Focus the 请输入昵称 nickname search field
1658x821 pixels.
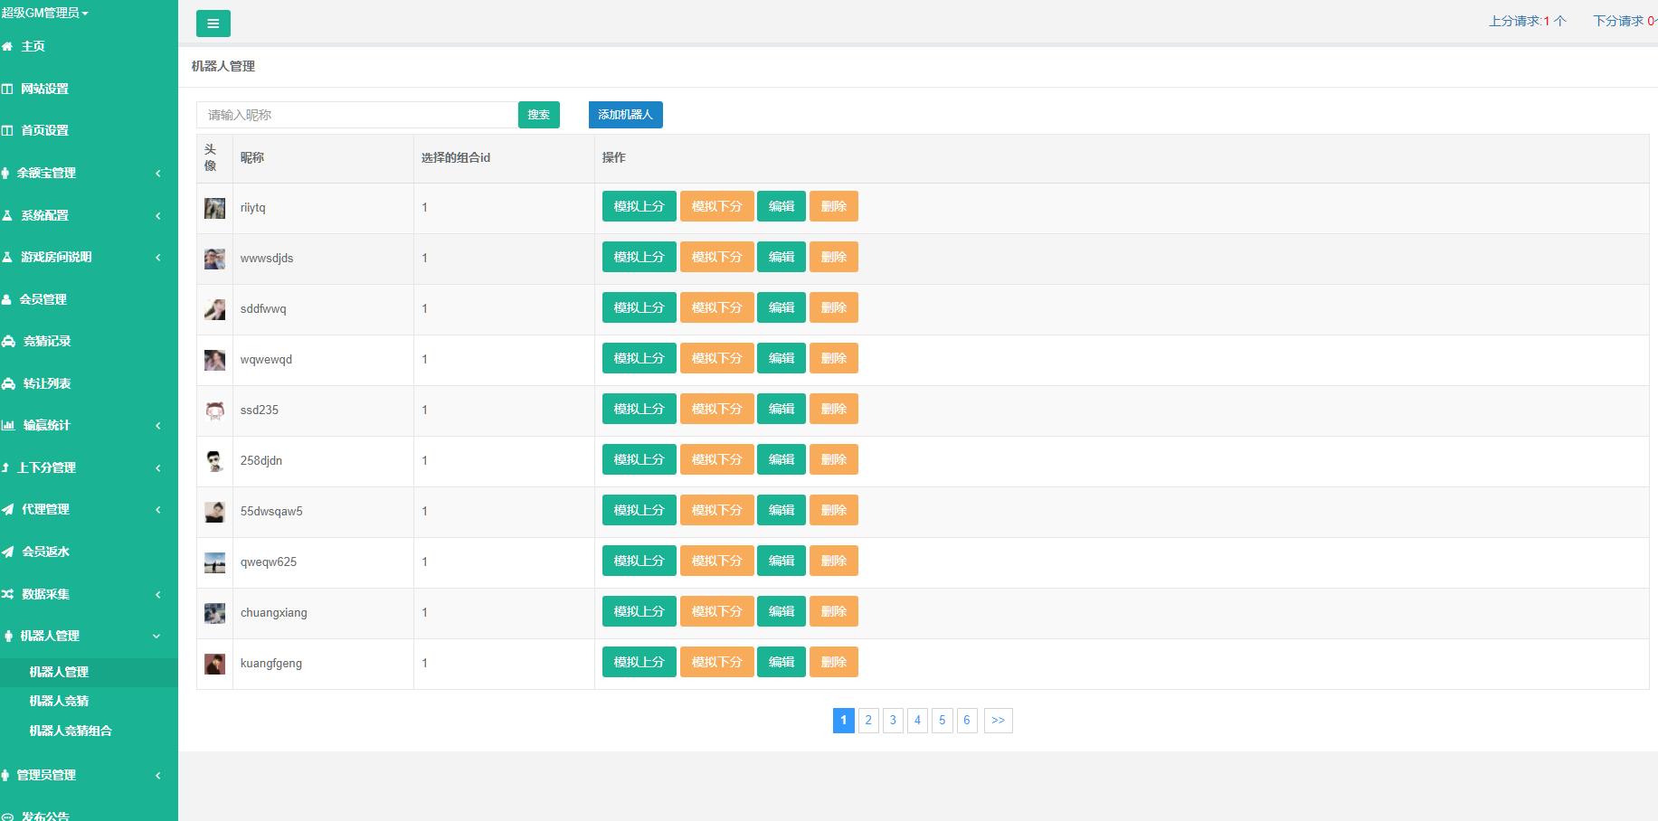[x=356, y=115]
